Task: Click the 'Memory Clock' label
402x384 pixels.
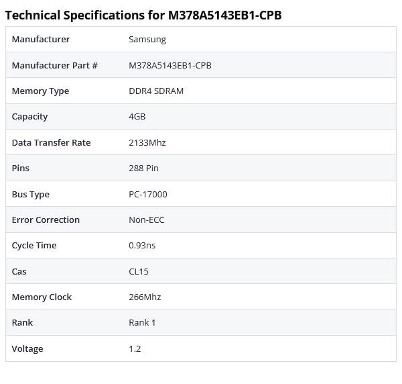Action: pos(42,297)
